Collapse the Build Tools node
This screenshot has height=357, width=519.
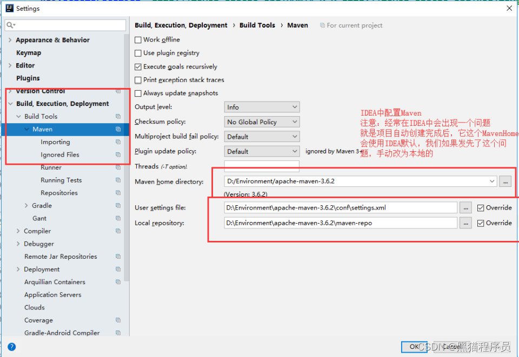click(x=18, y=116)
